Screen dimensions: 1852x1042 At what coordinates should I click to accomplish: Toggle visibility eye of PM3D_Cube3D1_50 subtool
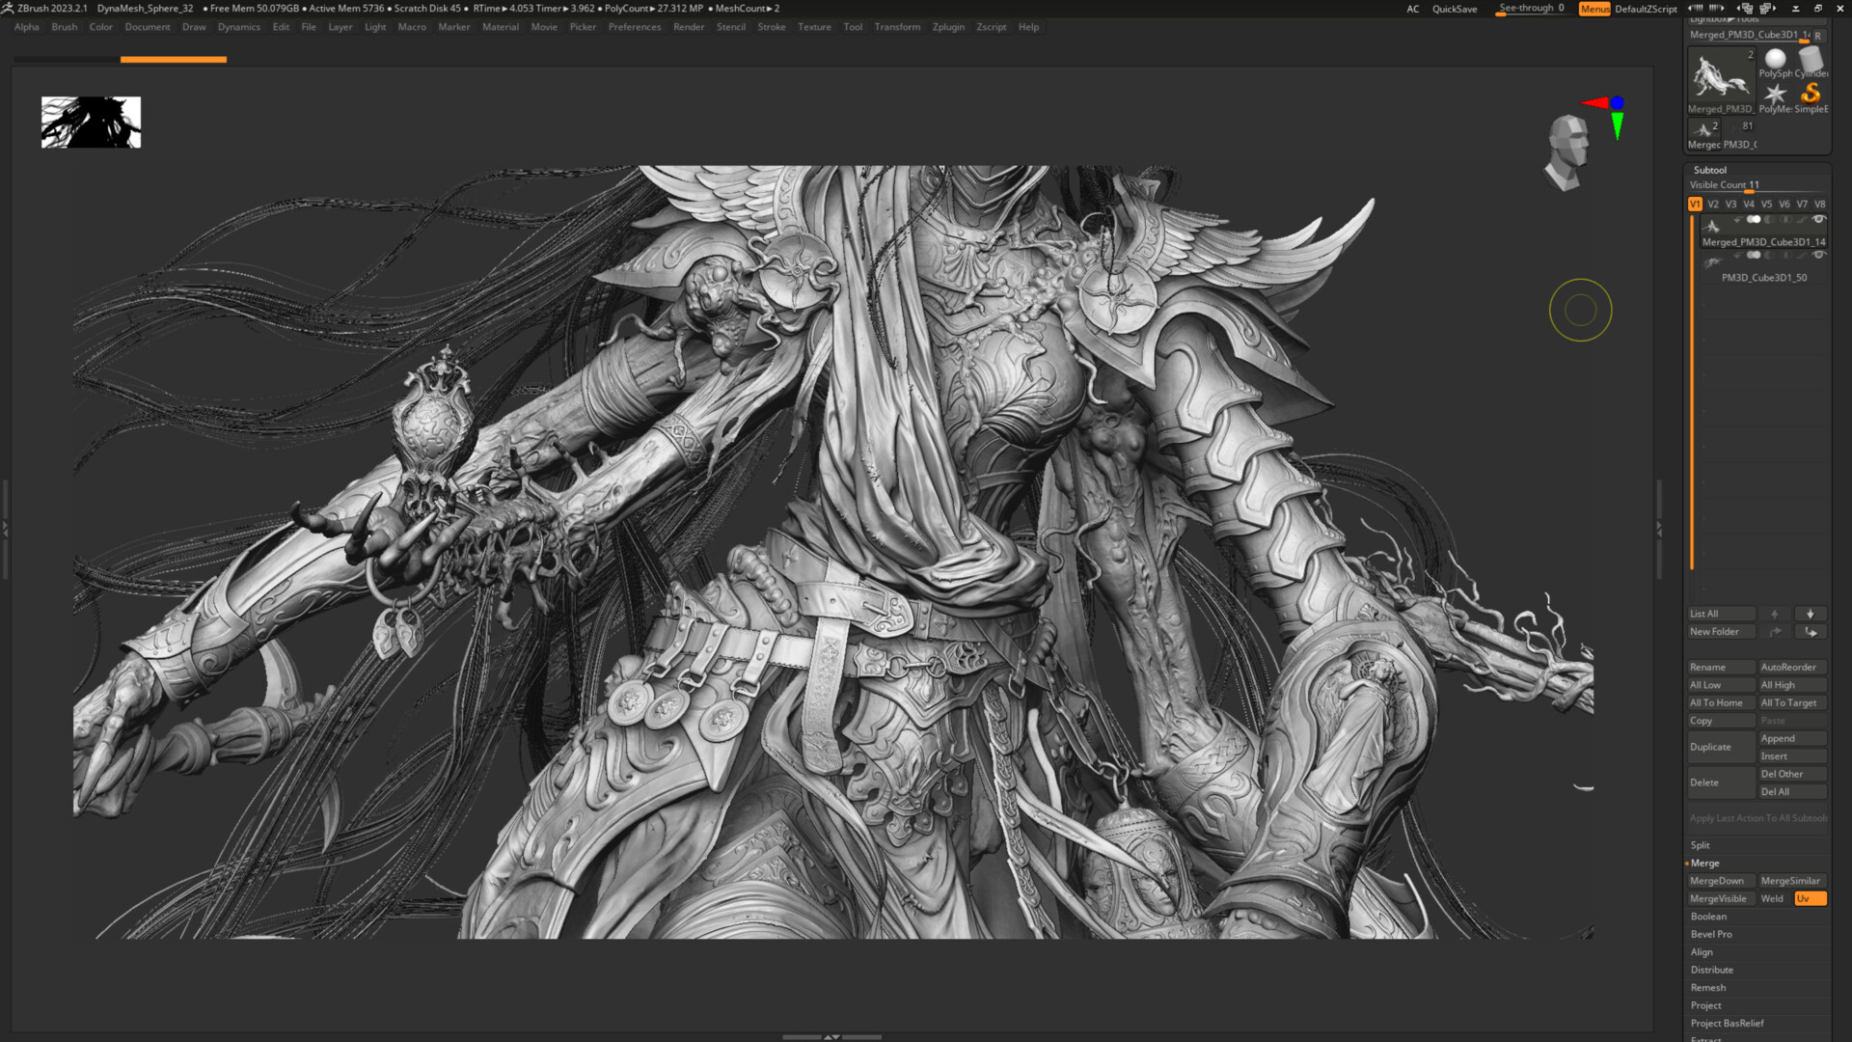pyautogui.click(x=1818, y=256)
